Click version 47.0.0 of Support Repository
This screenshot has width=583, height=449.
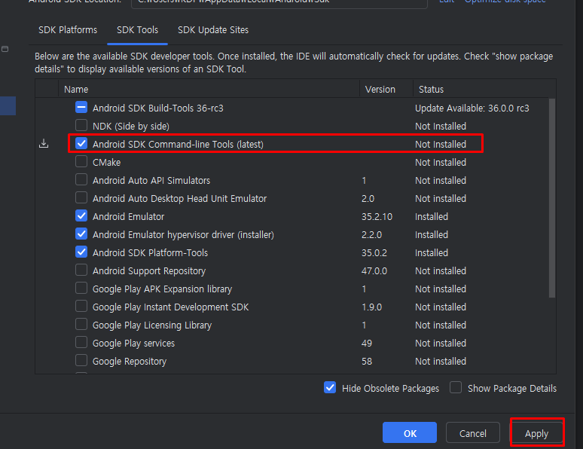pyautogui.click(x=374, y=270)
